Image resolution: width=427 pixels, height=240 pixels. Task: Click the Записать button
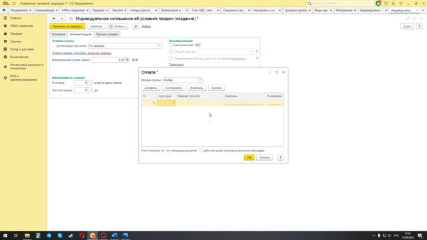coord(96,27)
